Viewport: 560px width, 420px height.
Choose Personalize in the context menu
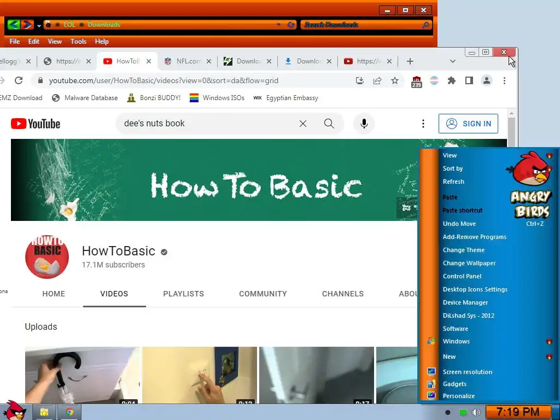tap(459, 396)
